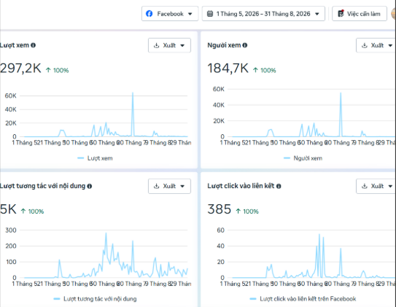
Task: Click the info icon next to Lượt xem
Action: point(33,45)
